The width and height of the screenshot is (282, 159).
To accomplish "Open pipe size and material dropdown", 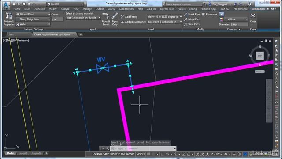I will pyautogui.click(x=83, y=18).
